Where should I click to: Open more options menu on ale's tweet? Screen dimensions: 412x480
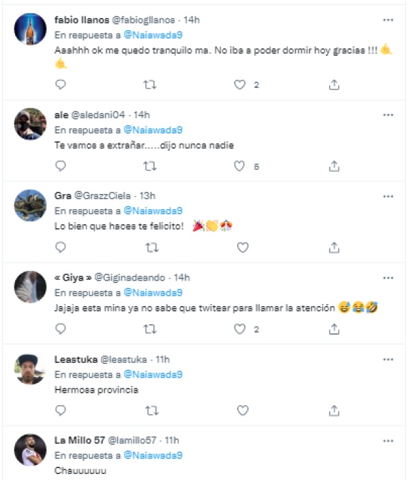point(389,115)
